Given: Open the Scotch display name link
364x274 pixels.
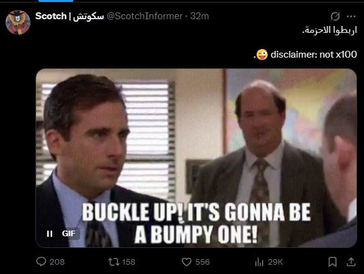Looking at the screenshot, I should coord(70,16).
